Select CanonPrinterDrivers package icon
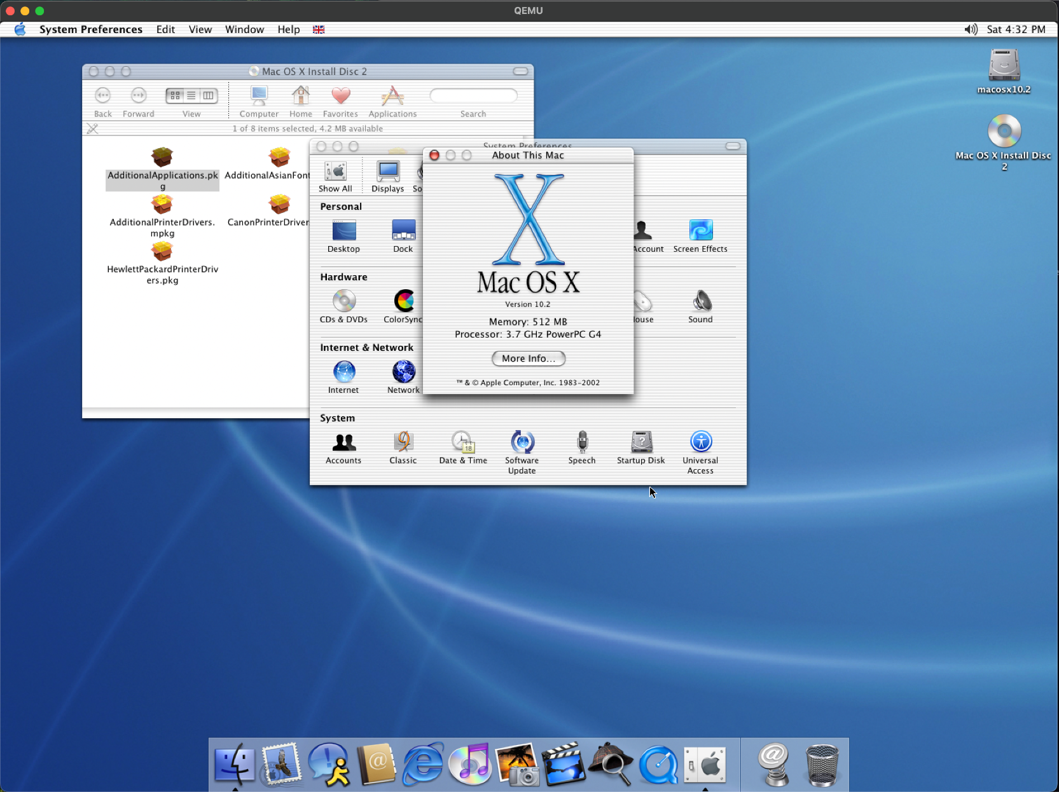The width and height of the screenshot is (1059, 792). coord(279,204)
